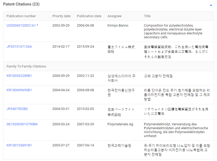Click the Publication date column header
This screenshot has width=217, height=161.
tap(89, 16)
